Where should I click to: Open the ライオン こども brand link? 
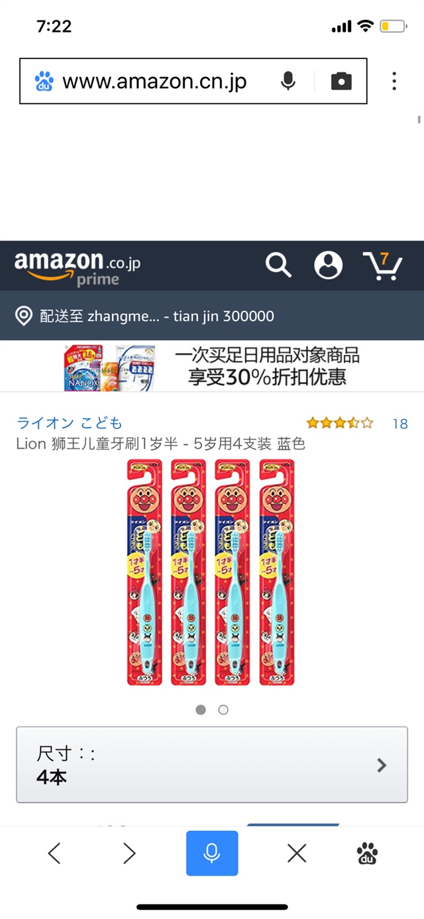pyautogui.click(x=70, y=423)
